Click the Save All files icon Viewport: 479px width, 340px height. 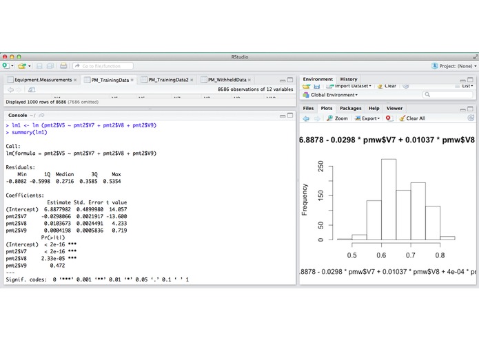[x=50, y=66]
